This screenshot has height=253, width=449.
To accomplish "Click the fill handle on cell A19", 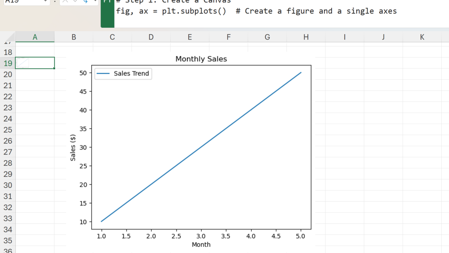I will click(x=54, y=68).
